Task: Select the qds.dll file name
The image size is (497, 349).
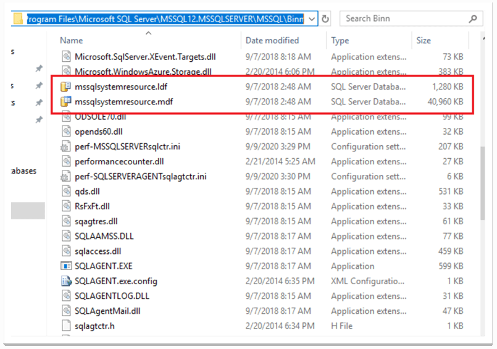Action: pos(87,191)
